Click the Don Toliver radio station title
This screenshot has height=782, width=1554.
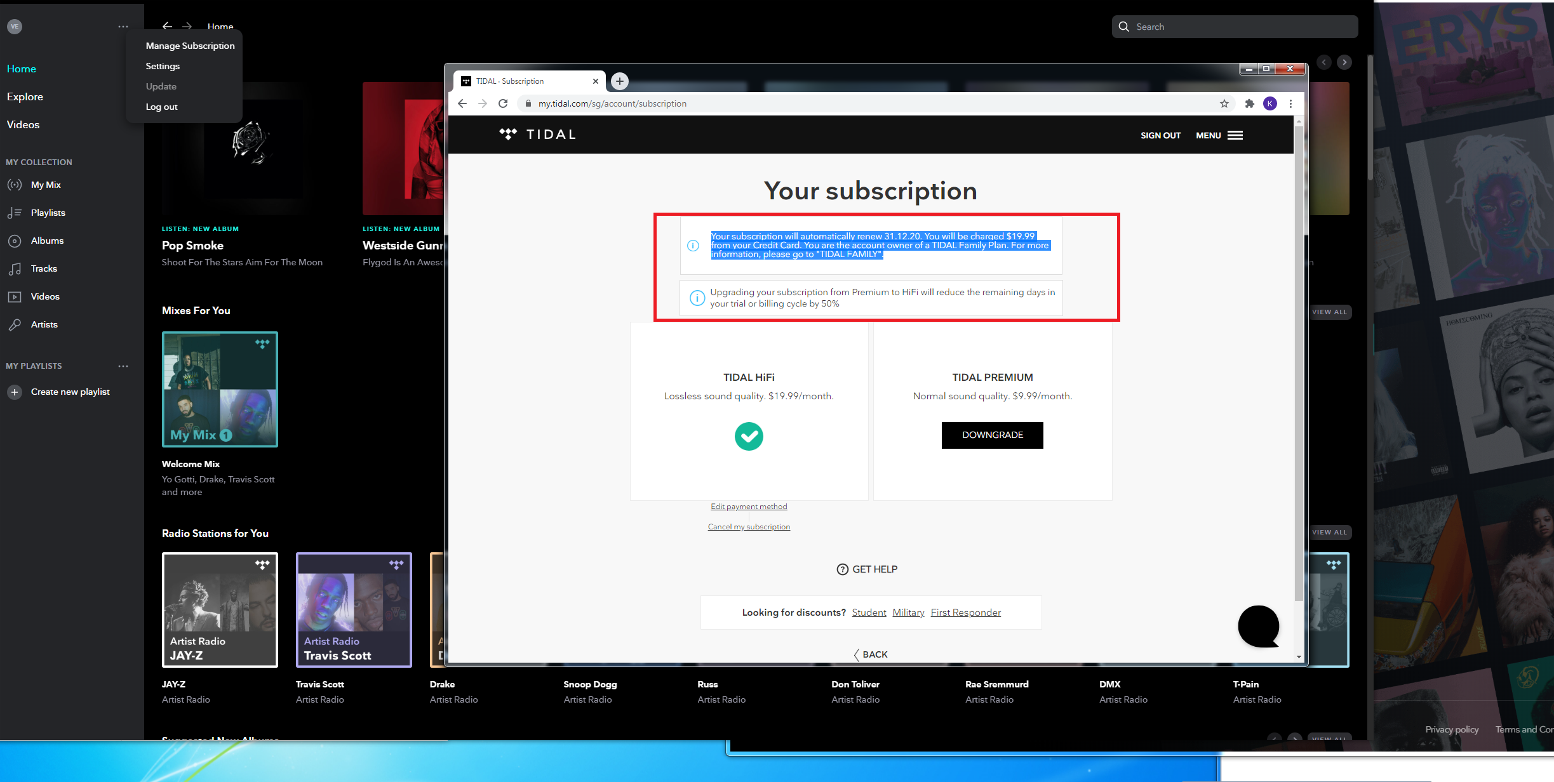click(855, 684)
